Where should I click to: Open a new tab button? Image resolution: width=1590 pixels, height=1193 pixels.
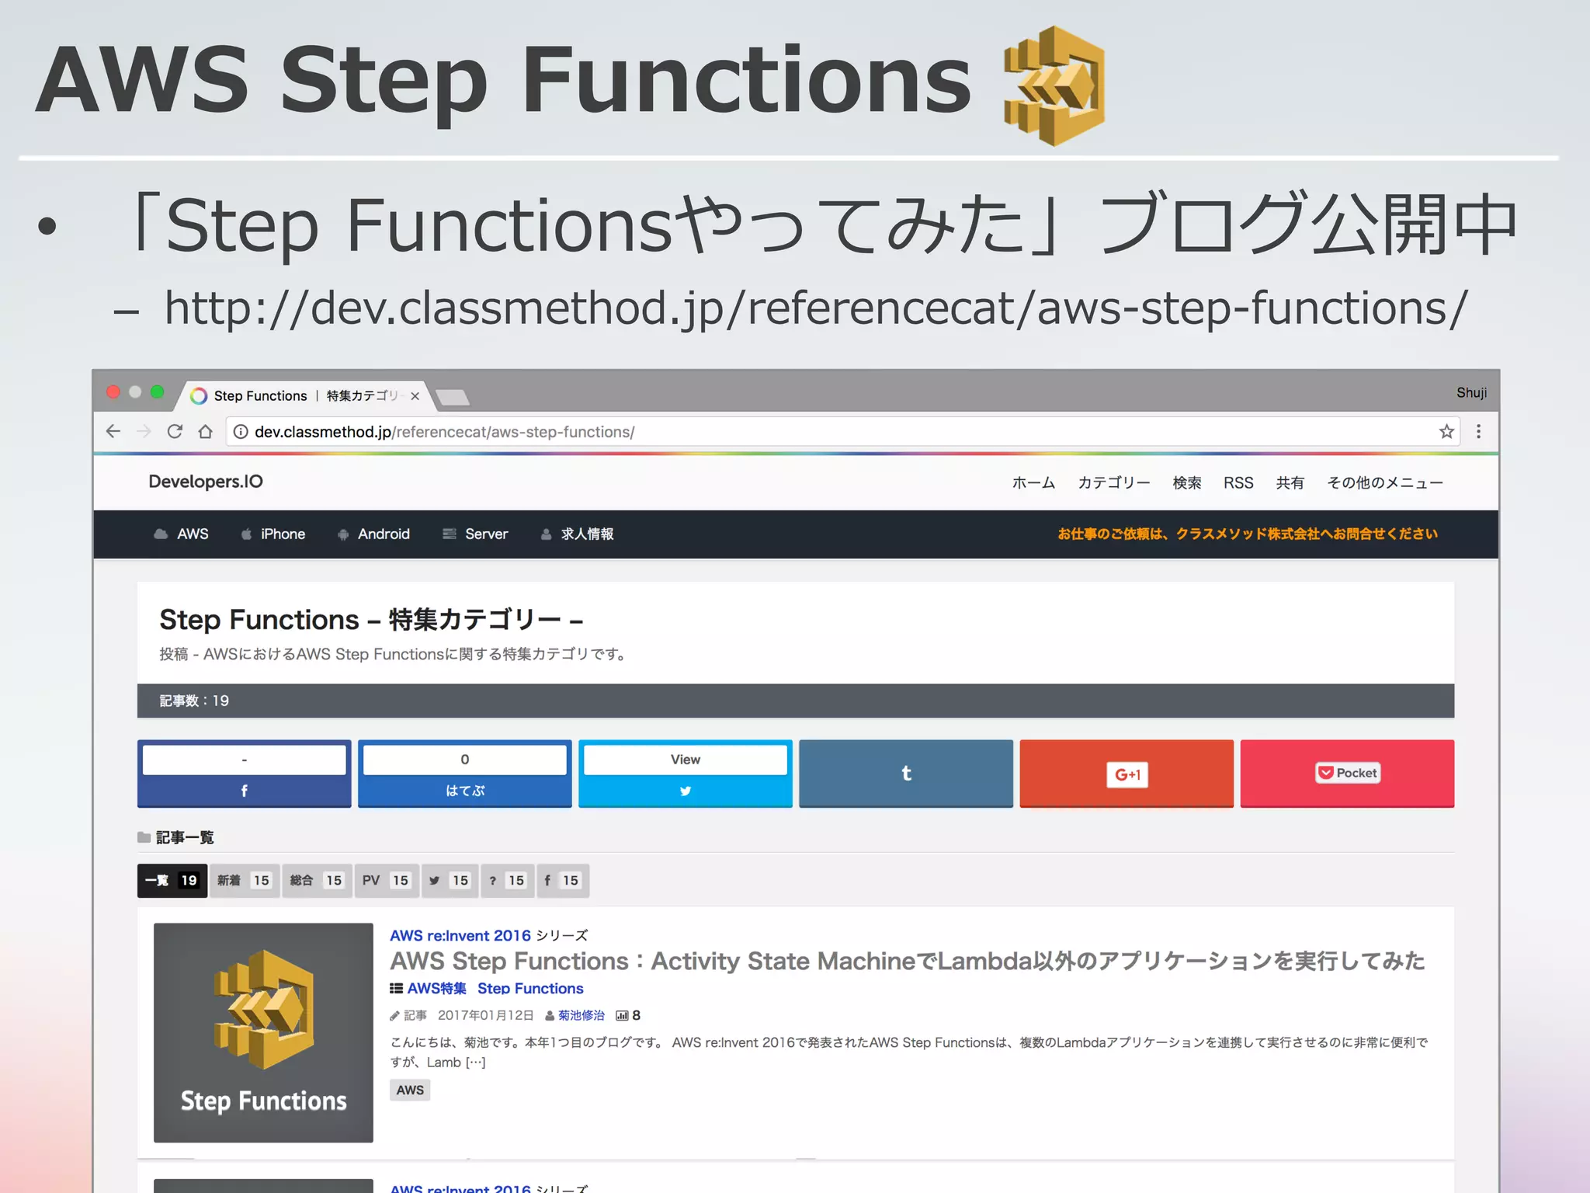point(453,398)
